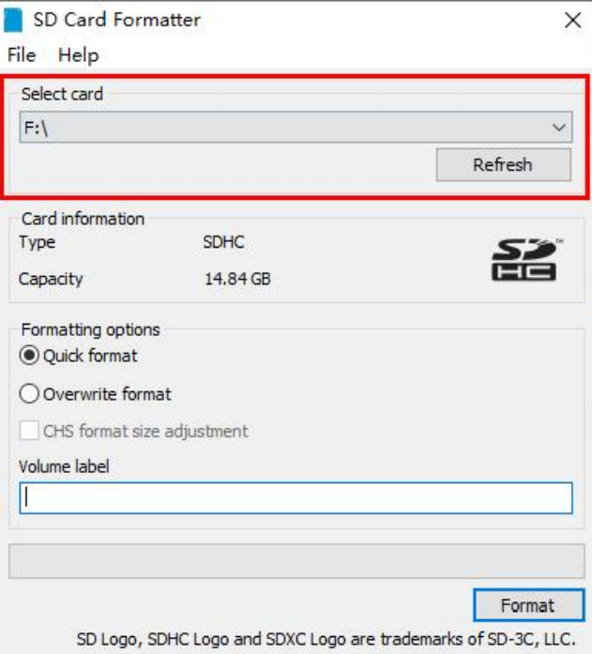
Task: Select the Quick format option
Action: pyautogui.click(x=30, y=357)
